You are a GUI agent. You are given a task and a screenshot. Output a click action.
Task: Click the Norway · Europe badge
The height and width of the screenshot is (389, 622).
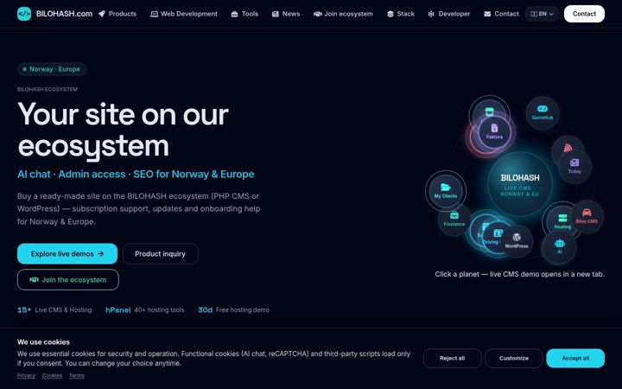point(52,69)
